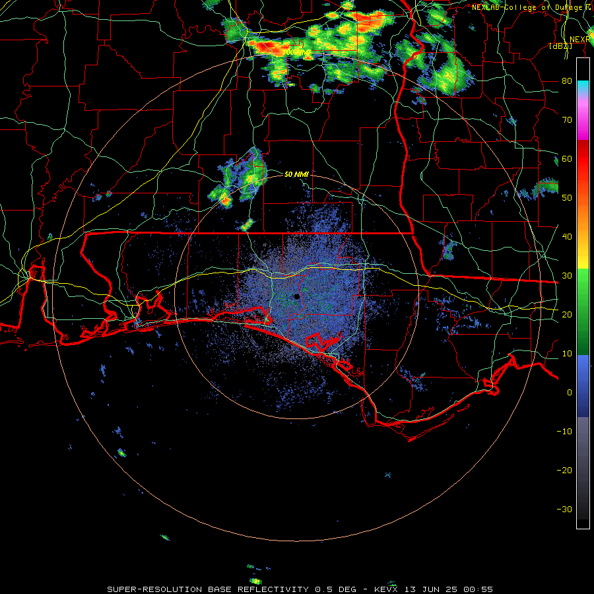Click "SUPER-RESOLUTION BASE REFLECTIVITY" in the bottom caption

click(208, 589)
